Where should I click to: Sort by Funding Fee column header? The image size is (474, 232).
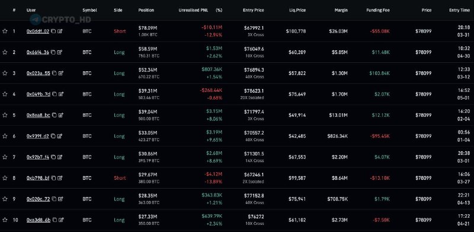click(x=378, y=10)
